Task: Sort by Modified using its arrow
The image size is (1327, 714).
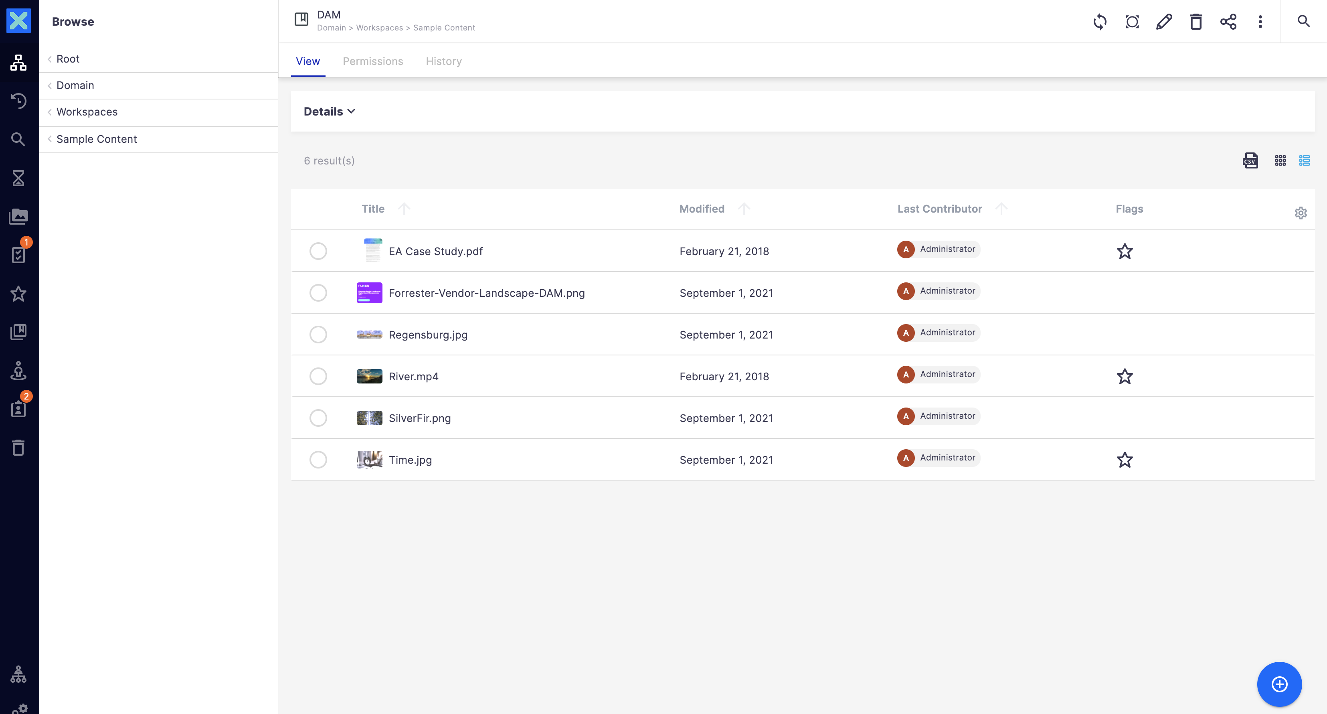Action: click(744, 209)
